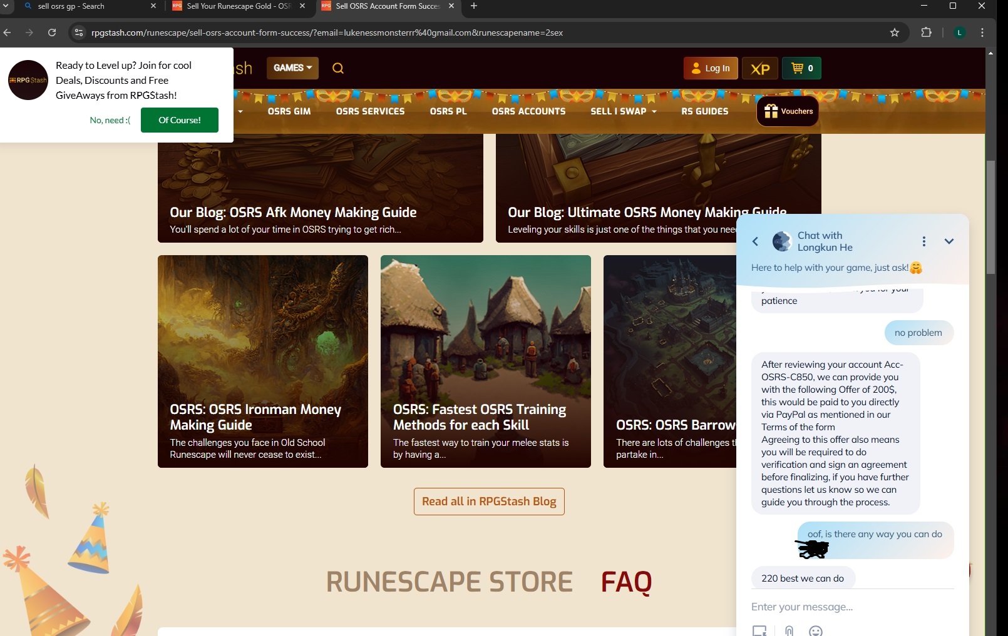Expand the SELL I SWAP menu

[x=624, y=111]
